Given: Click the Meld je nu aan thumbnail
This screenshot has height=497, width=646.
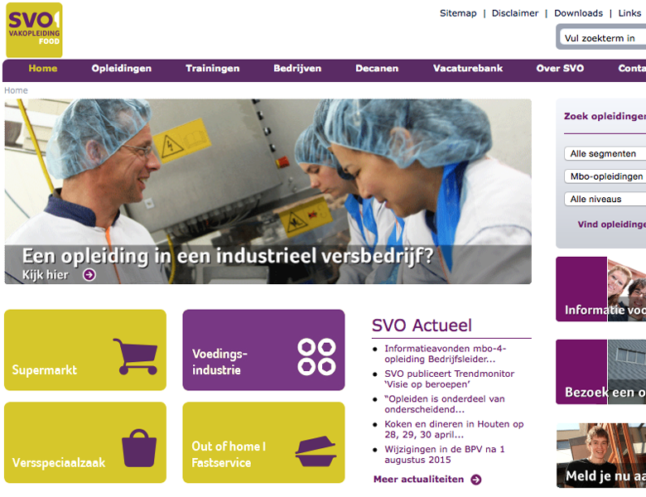Looking at the screenshot, I should (x=601, y=456).
